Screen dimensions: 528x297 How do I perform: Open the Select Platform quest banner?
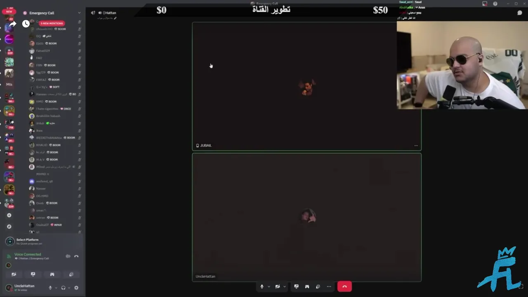click(x=43, y=241)
